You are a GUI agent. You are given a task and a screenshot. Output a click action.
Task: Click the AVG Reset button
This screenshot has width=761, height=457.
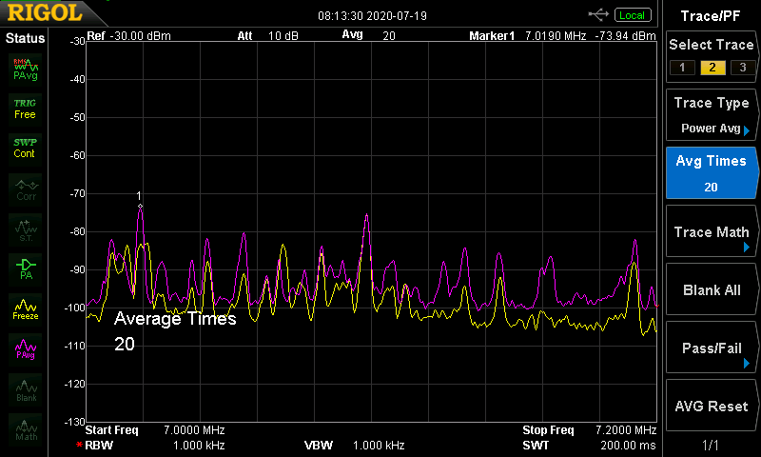[x=711, y=406]
